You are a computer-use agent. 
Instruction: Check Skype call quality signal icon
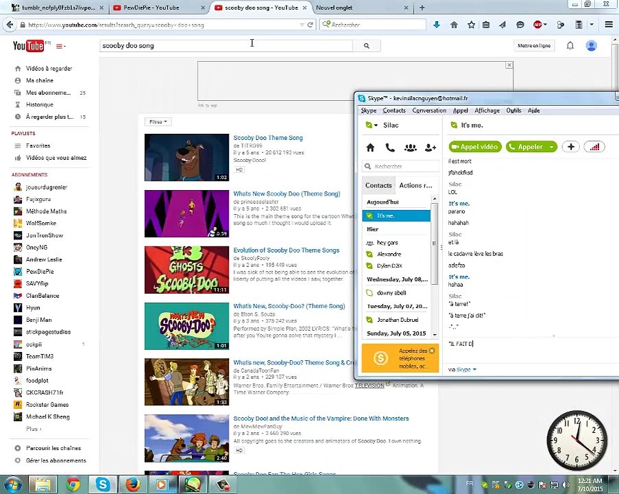(x=594, y=147)
